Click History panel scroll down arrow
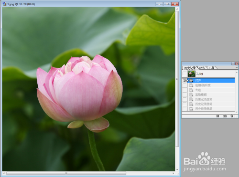Viewport: 239px width, 177px height. click(x=237, y=112)
